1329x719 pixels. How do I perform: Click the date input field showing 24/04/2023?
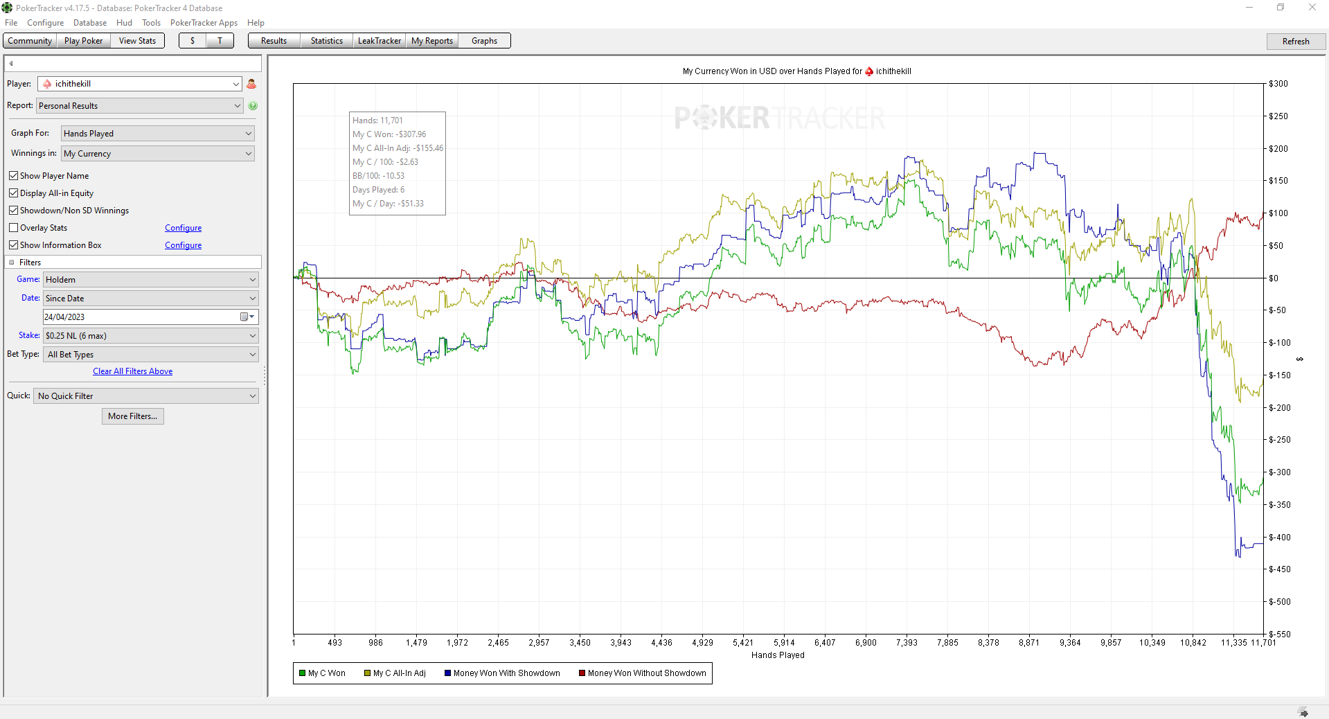[x=141, y=317]
